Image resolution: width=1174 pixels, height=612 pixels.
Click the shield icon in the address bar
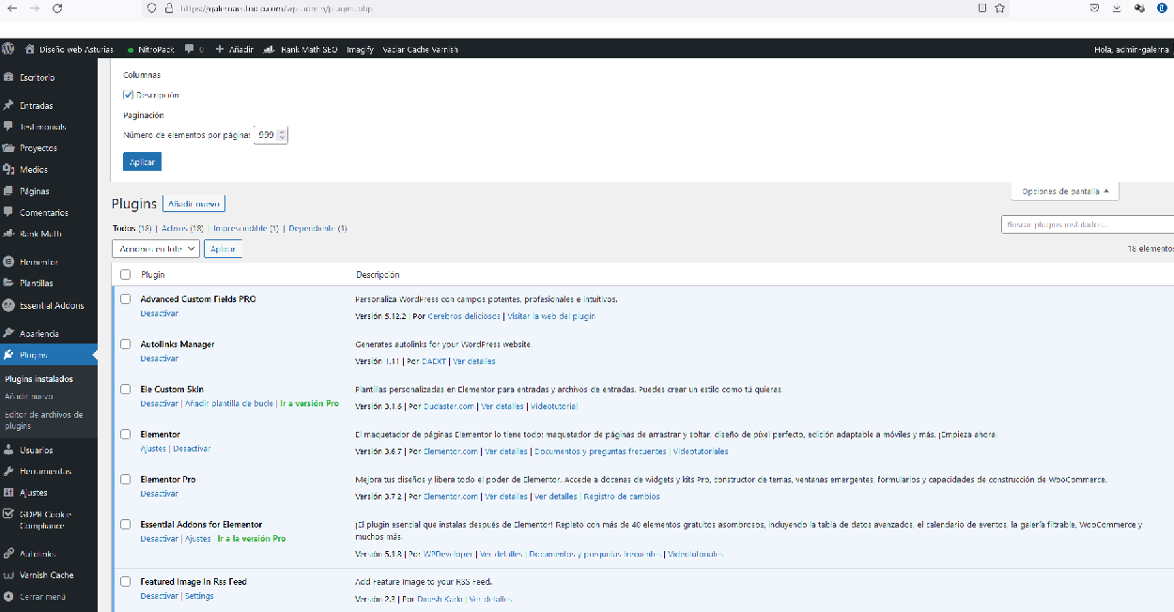[152, 8]
